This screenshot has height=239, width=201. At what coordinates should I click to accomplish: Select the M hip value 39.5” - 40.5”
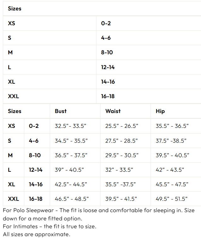tap(172, 155)
